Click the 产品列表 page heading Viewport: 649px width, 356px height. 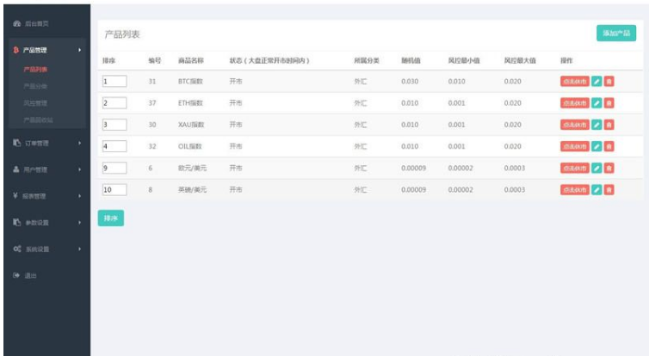tap(122, 34)
